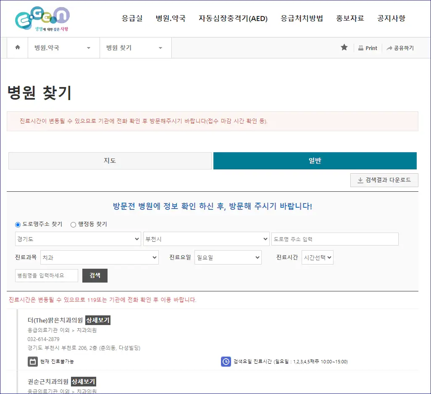Switch to the 지도 map tab
431x394 pixels.
pyautogui.click(x=109, y=161)
